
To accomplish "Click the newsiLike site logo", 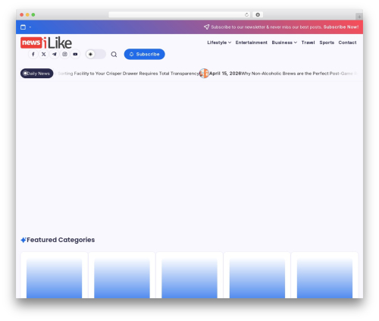I will (x=46, y=42).
